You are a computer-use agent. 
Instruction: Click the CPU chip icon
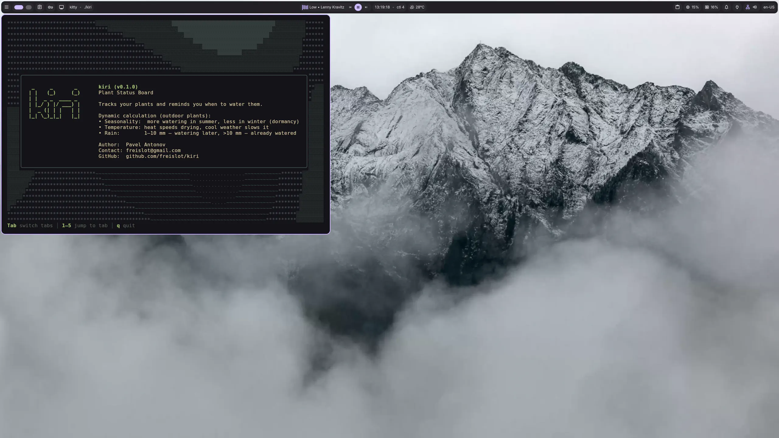688,7
